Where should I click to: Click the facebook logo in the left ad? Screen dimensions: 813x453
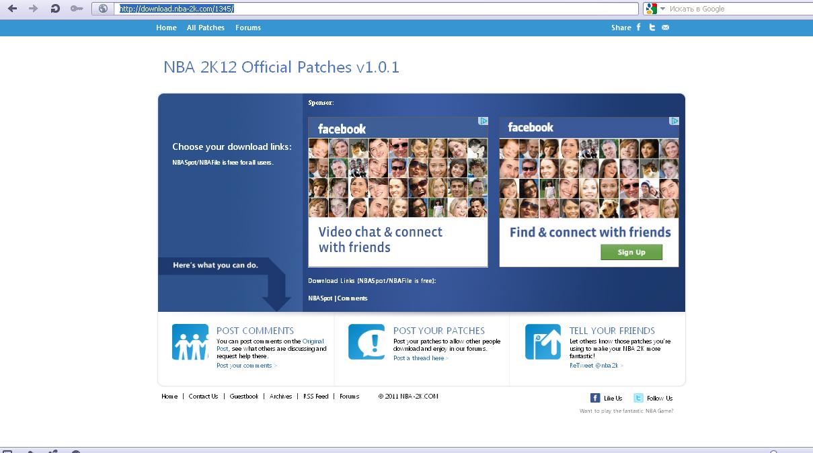[x=342, y=129]
